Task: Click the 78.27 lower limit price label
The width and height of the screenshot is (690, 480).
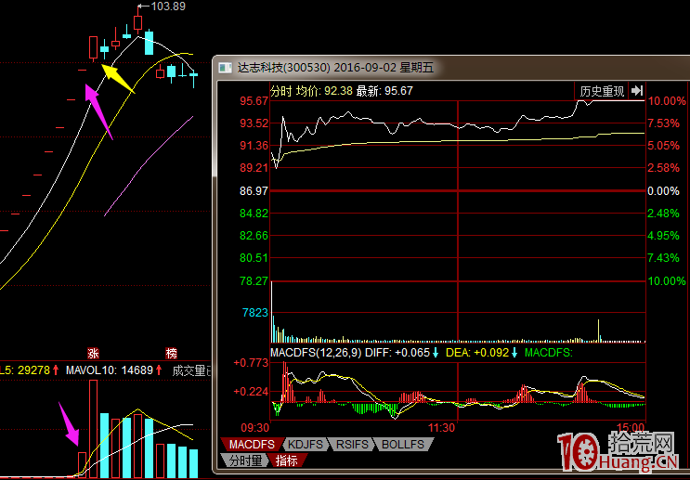Action: point(254,280)
